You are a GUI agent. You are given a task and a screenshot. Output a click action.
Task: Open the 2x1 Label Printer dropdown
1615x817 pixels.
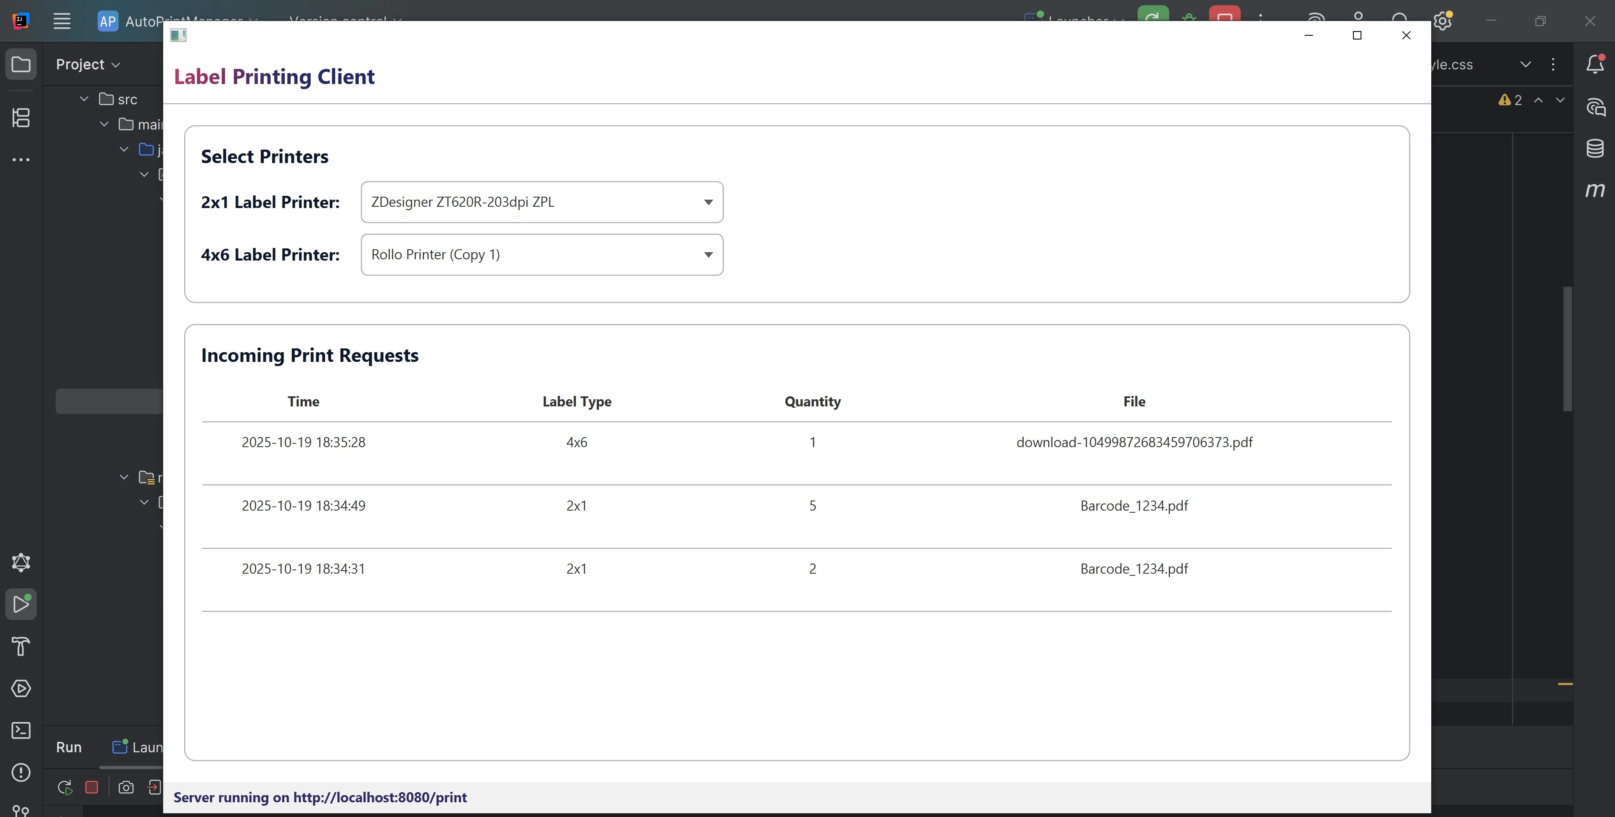click(542, 203)
